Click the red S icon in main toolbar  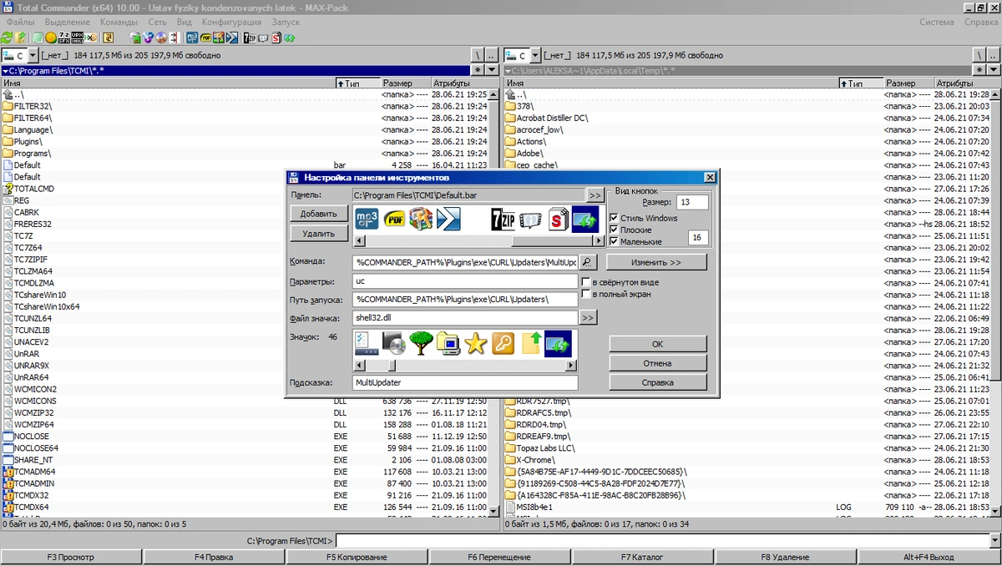pos(276,38)
